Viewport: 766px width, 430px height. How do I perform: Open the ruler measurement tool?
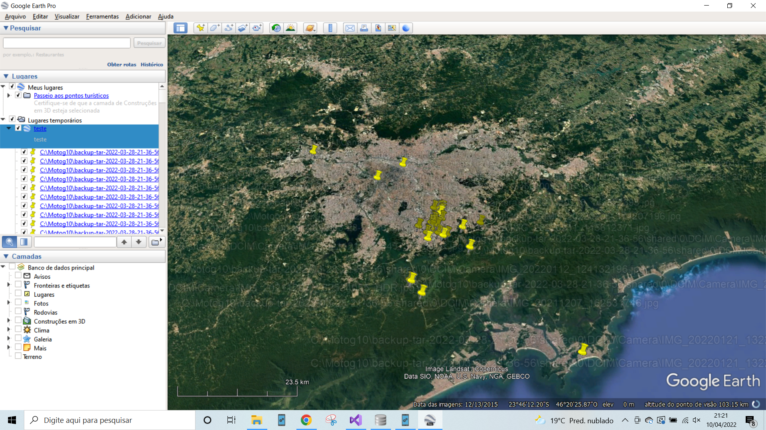(330, 28)
